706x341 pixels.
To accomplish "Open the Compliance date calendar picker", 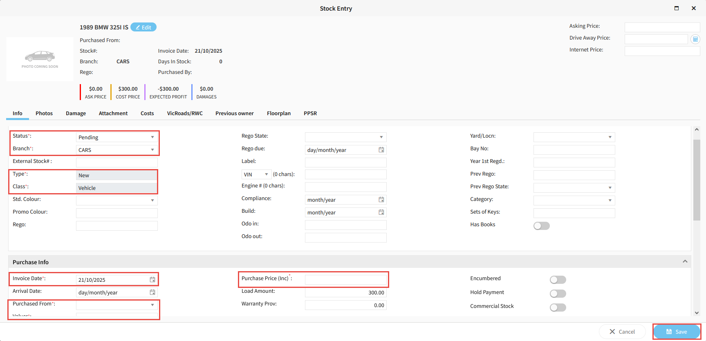I will coord(381,200).
